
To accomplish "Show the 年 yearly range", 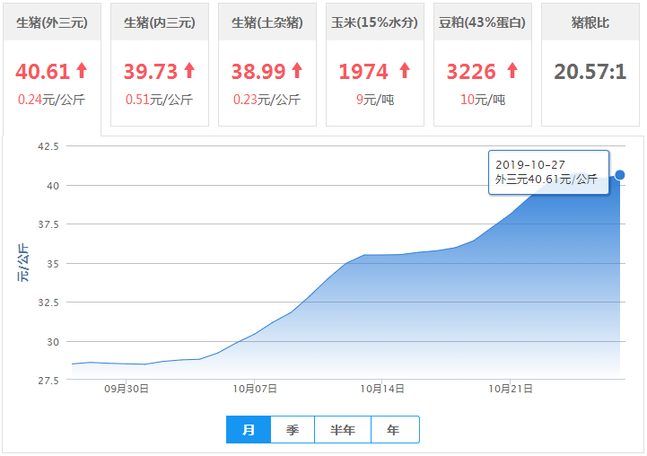I will pos(394,430).
